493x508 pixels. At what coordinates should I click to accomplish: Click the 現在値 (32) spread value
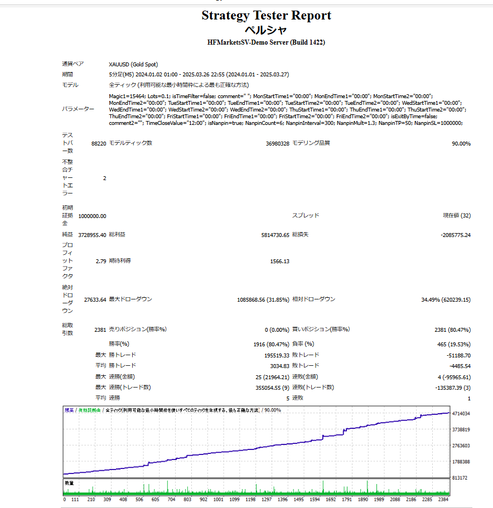[x=457, y=215]
